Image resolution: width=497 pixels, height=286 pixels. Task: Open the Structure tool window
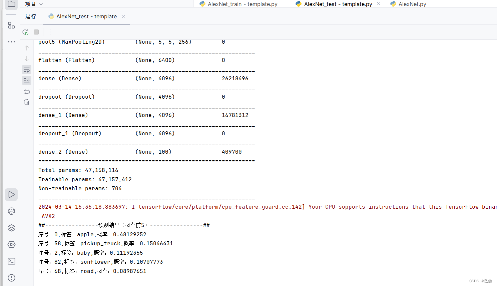pos(11,25)
